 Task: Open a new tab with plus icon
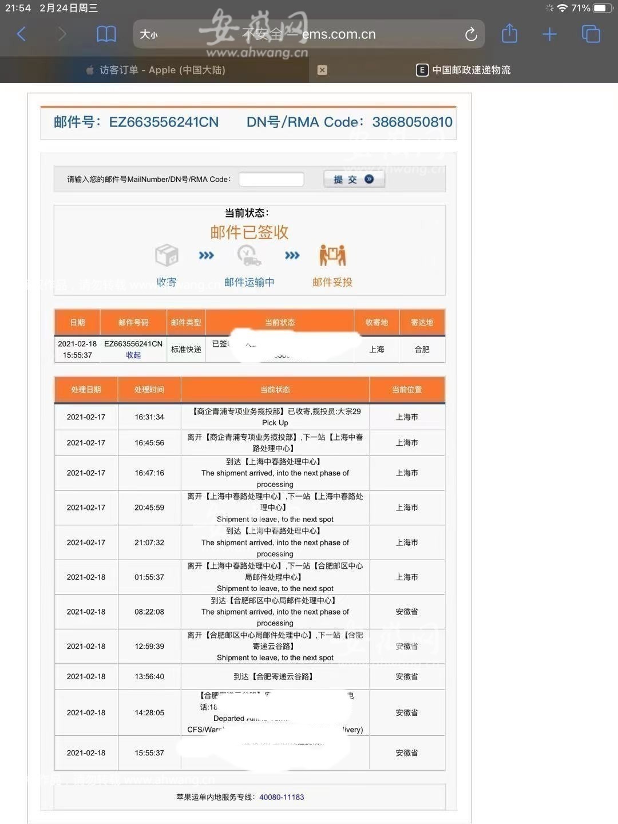(x=549, y=34)
